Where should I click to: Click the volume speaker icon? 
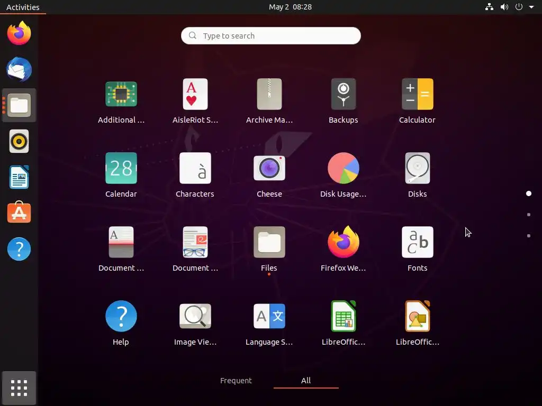coord(504,7)
